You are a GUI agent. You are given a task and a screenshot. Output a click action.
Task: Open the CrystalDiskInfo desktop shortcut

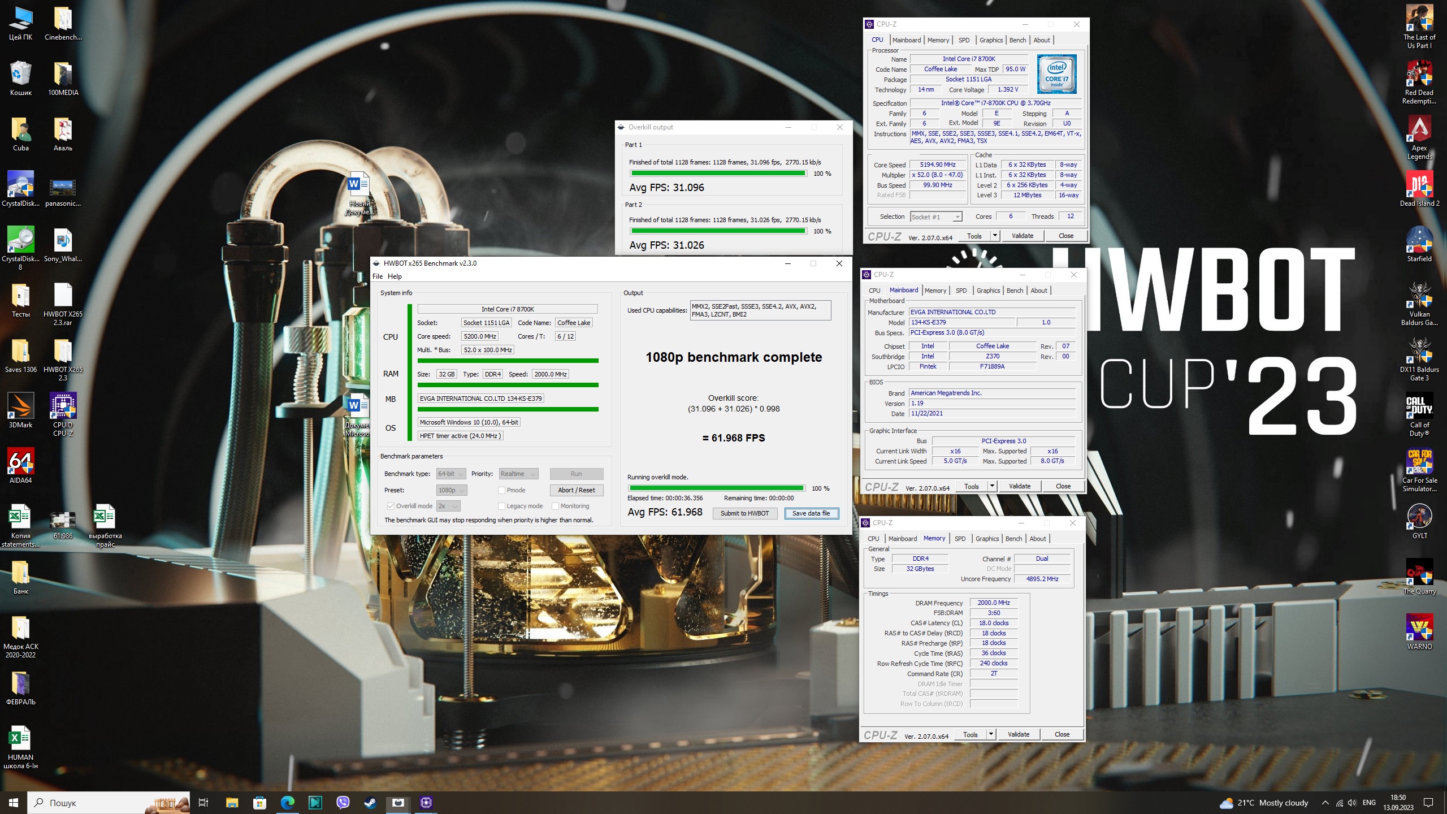(20, 189)
